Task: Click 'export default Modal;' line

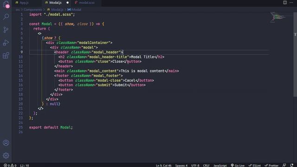Action: coord(51,128)
